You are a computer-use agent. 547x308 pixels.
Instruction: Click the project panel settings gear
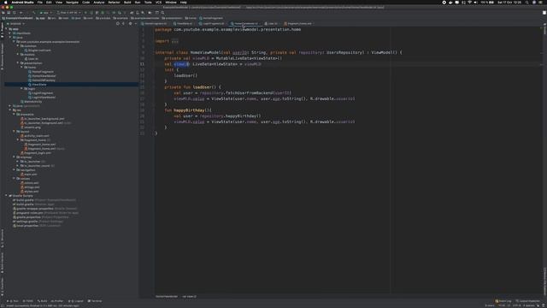(x=130, y=24)
